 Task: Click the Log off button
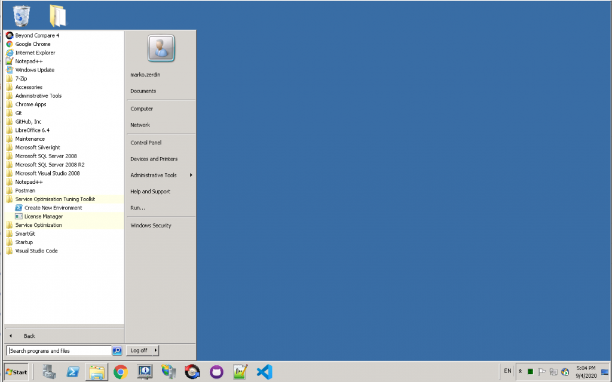point(139,350)
